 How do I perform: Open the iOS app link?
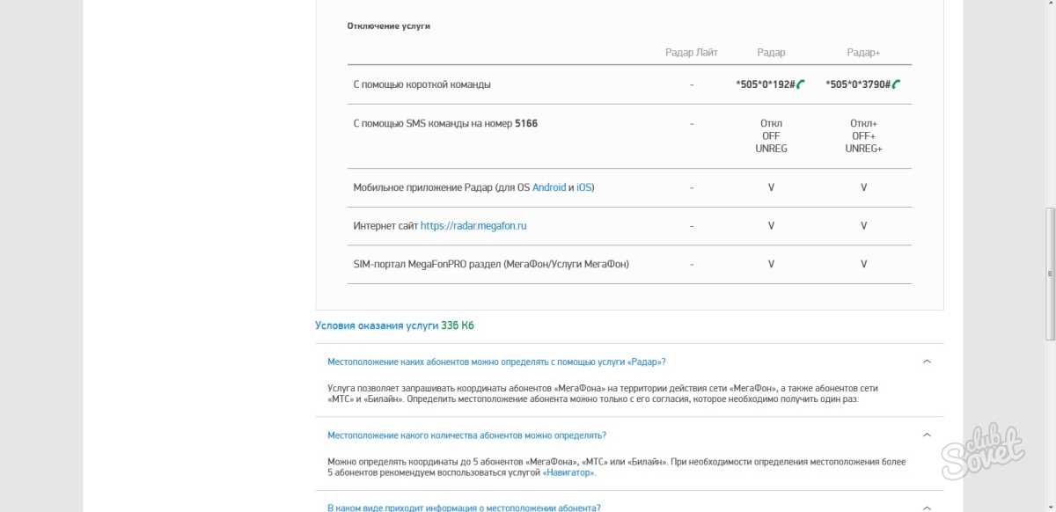584,187
